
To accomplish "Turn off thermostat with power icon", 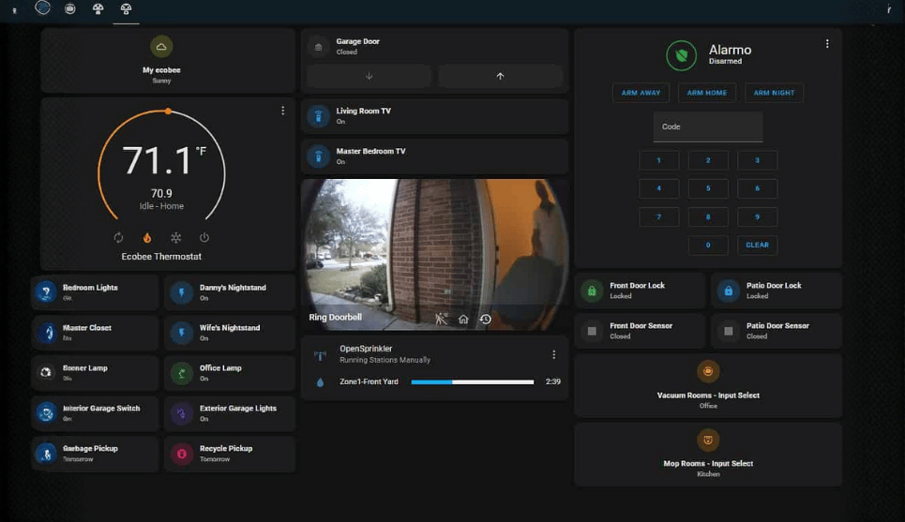I will 204,238.
